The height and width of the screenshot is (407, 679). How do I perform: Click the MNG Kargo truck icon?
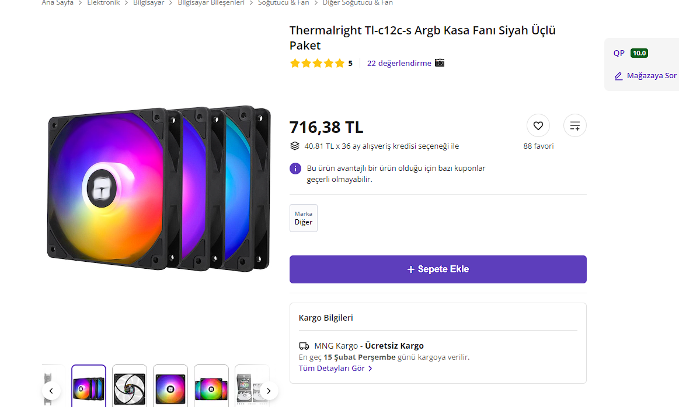(x=304, y=346)
